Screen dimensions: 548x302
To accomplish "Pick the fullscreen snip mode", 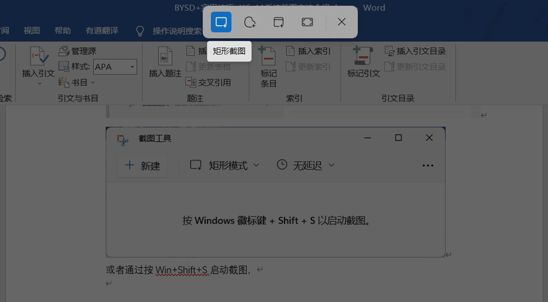I will click(307, 22).
